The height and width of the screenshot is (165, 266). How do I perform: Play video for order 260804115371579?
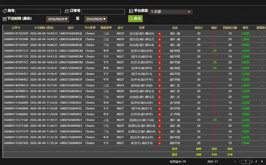pos(160,132)
